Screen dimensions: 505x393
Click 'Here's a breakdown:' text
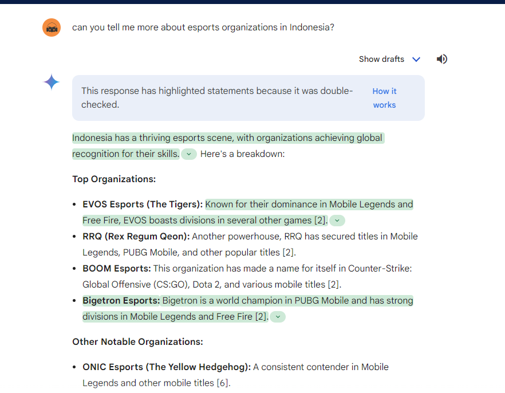[x=243, y=154]
